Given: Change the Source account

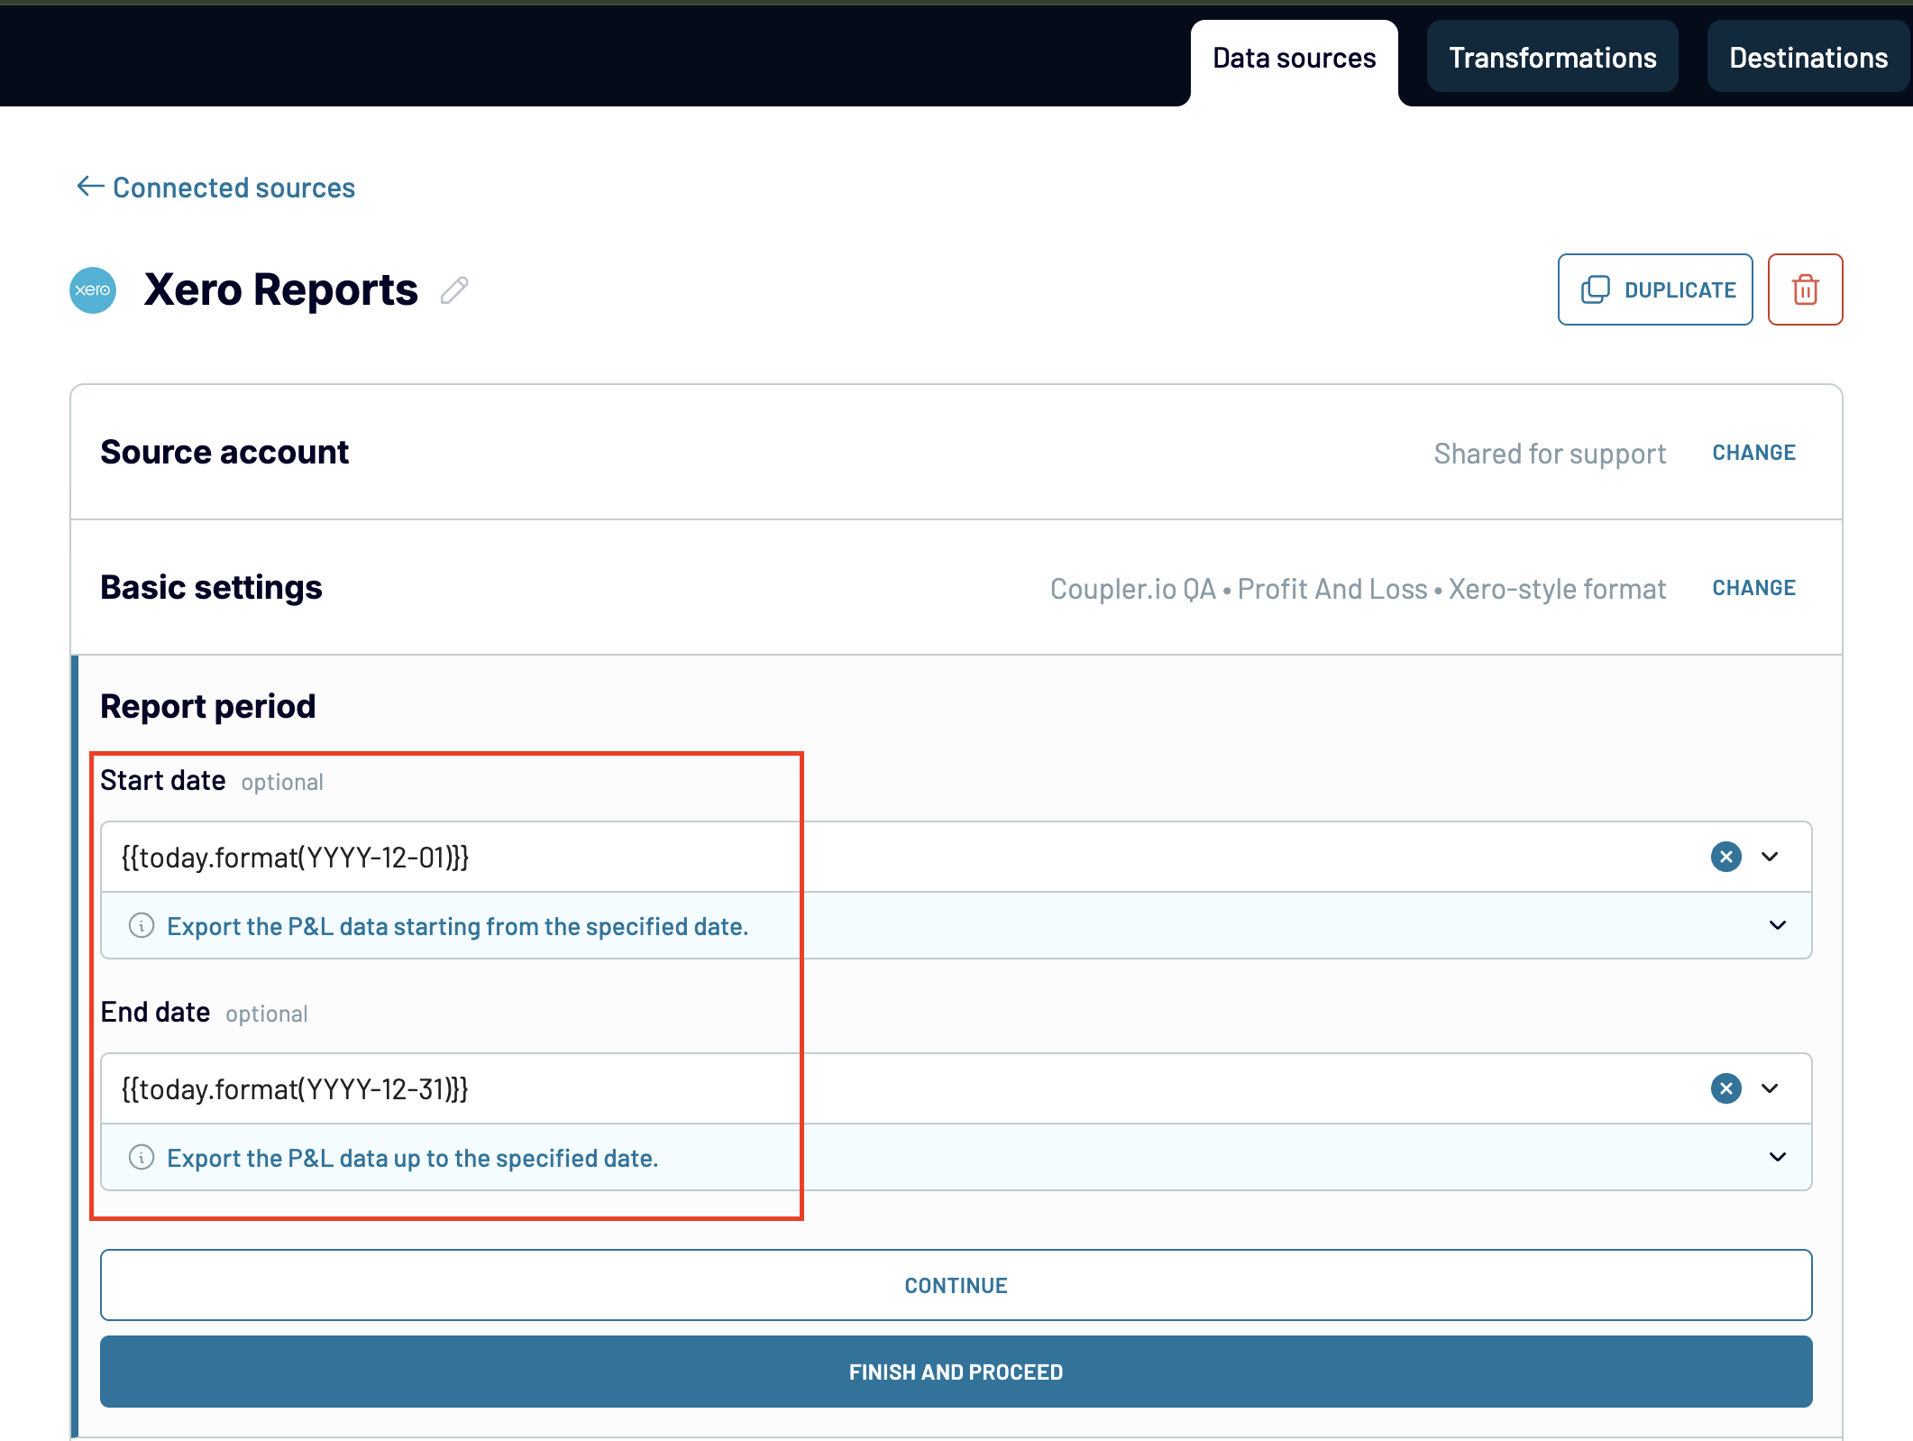Looking at the screenshot, I should click(x=1753, y=453).
